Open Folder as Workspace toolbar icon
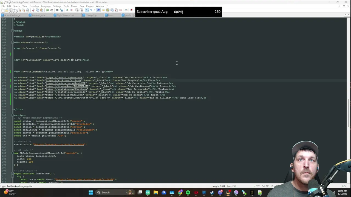The width and height of the screenshot is (351, 197). (x=120, y=10)
